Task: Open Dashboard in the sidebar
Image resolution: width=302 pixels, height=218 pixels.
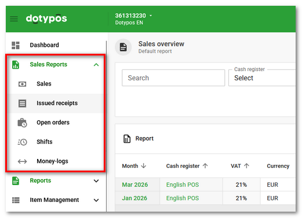Action: [x=44, y=45]
